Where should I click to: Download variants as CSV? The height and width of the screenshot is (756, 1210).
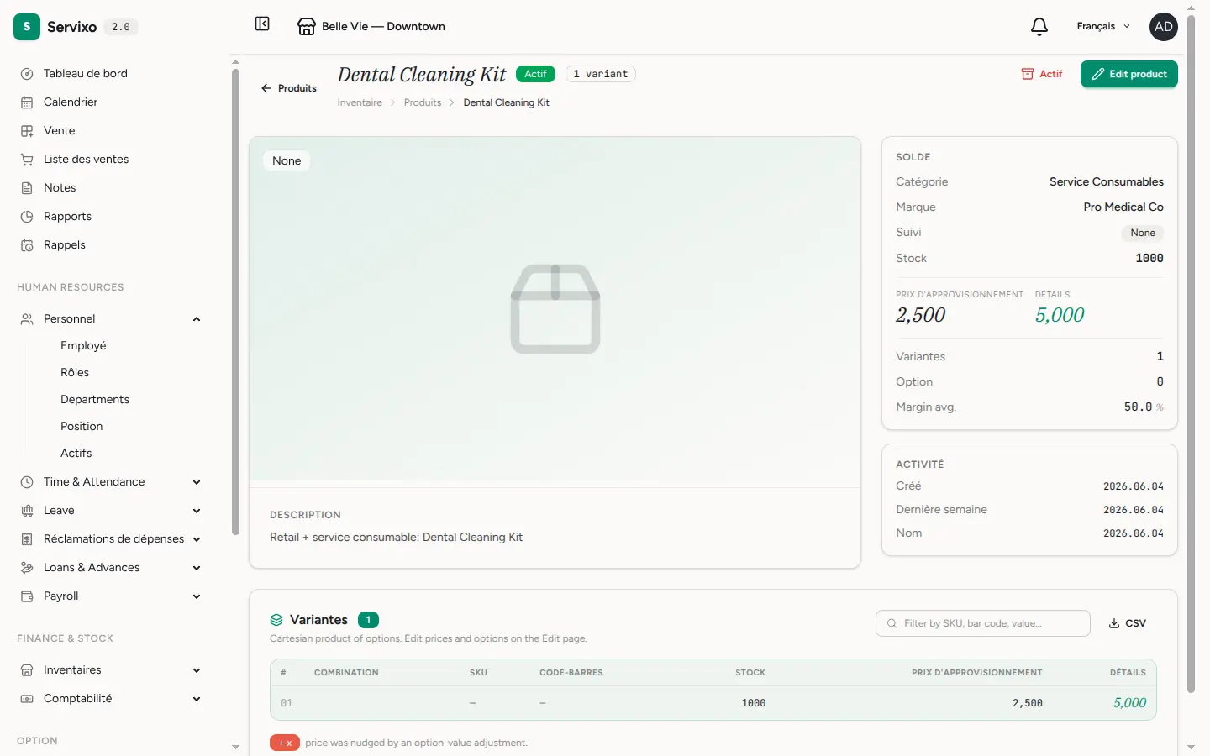point(1128,623)
